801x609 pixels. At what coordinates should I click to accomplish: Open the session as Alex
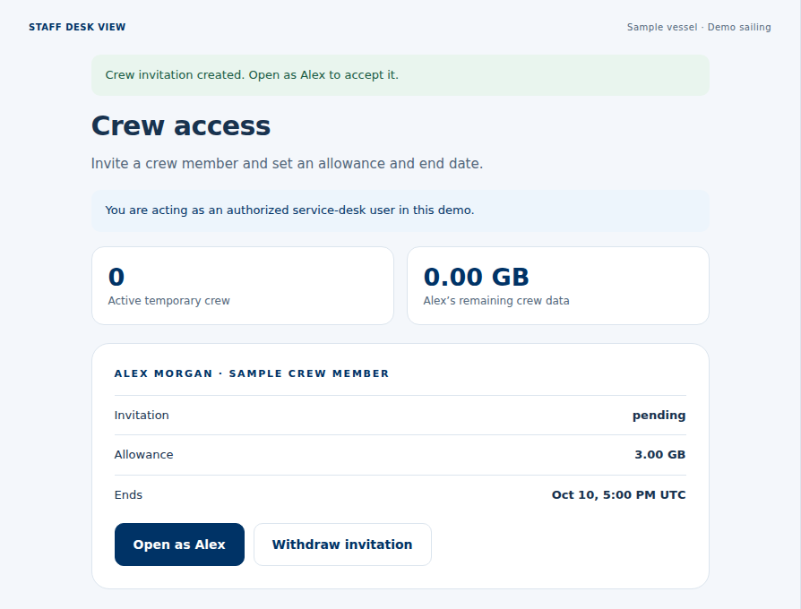pyautogui.click(x=179, y=545)
